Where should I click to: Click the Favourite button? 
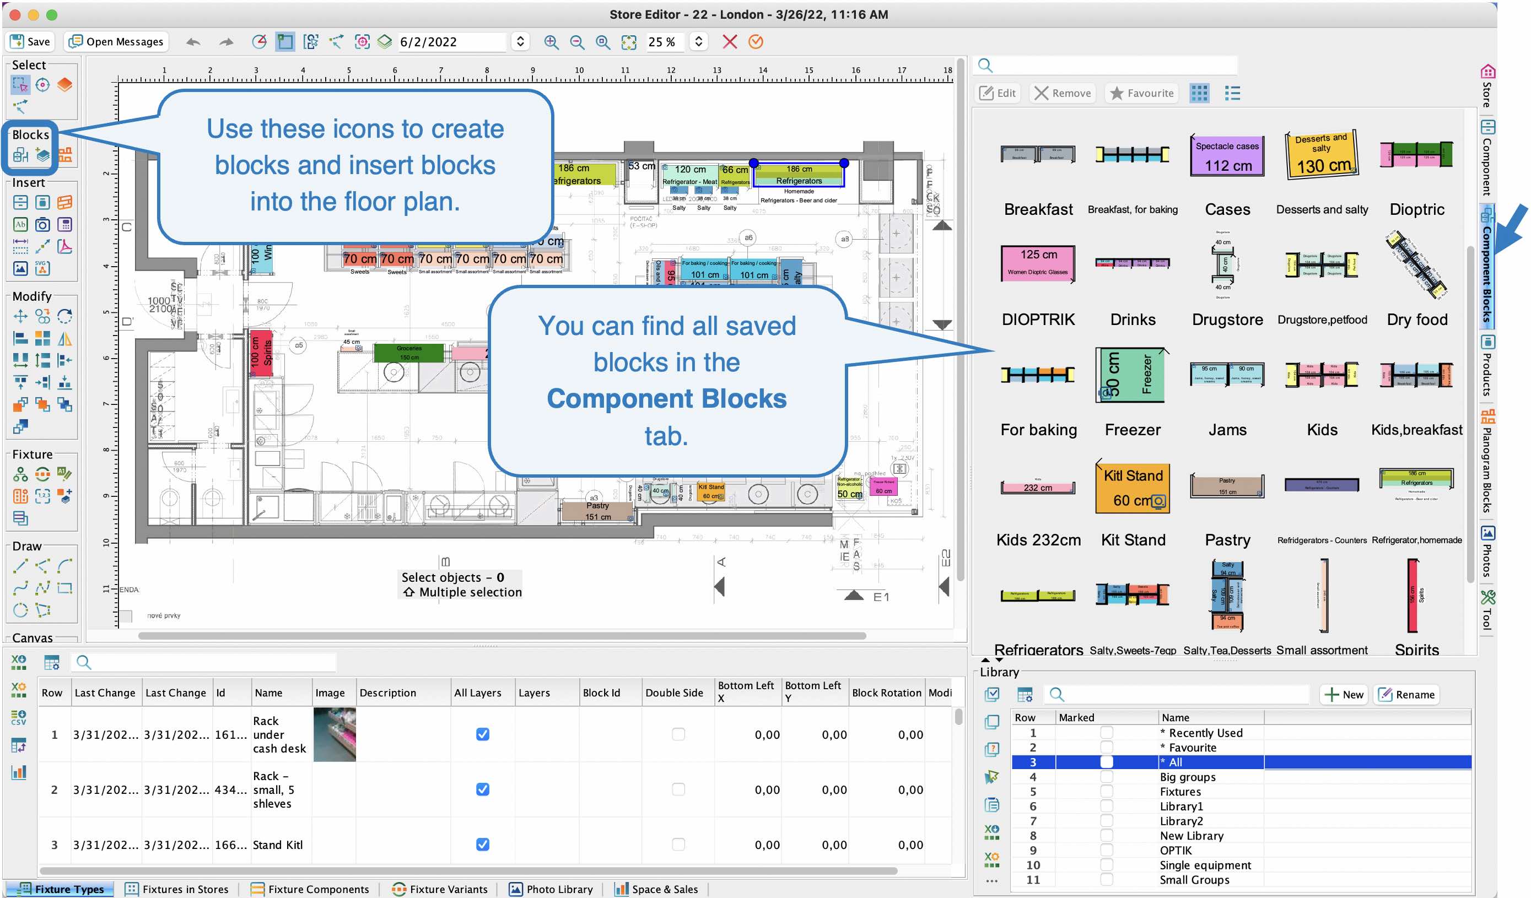(x=1141, y=93)
